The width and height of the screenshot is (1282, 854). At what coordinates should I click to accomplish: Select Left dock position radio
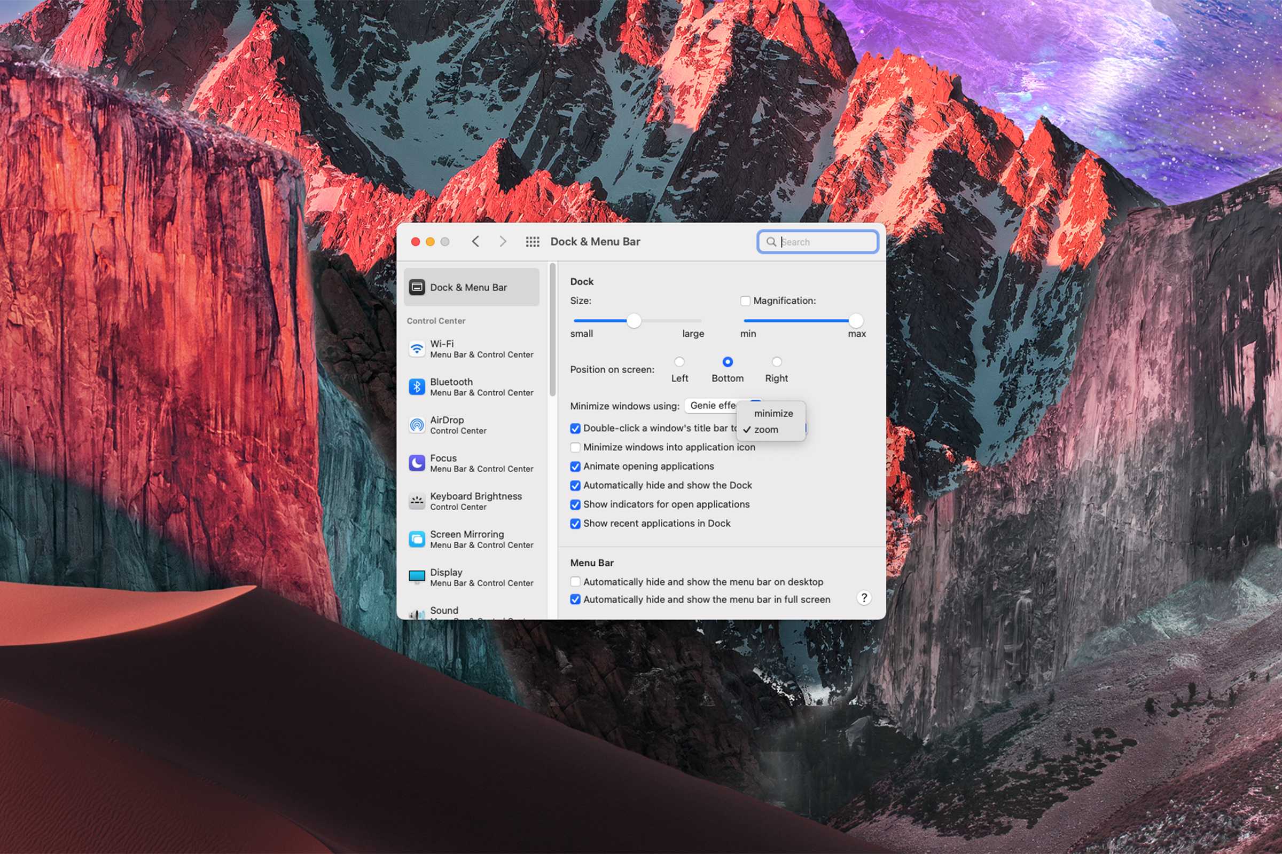(679, 362)
